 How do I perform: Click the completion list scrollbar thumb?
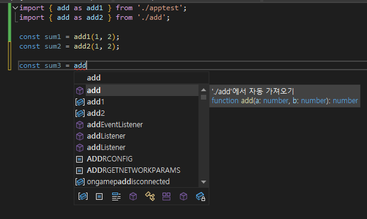point(204,97)
